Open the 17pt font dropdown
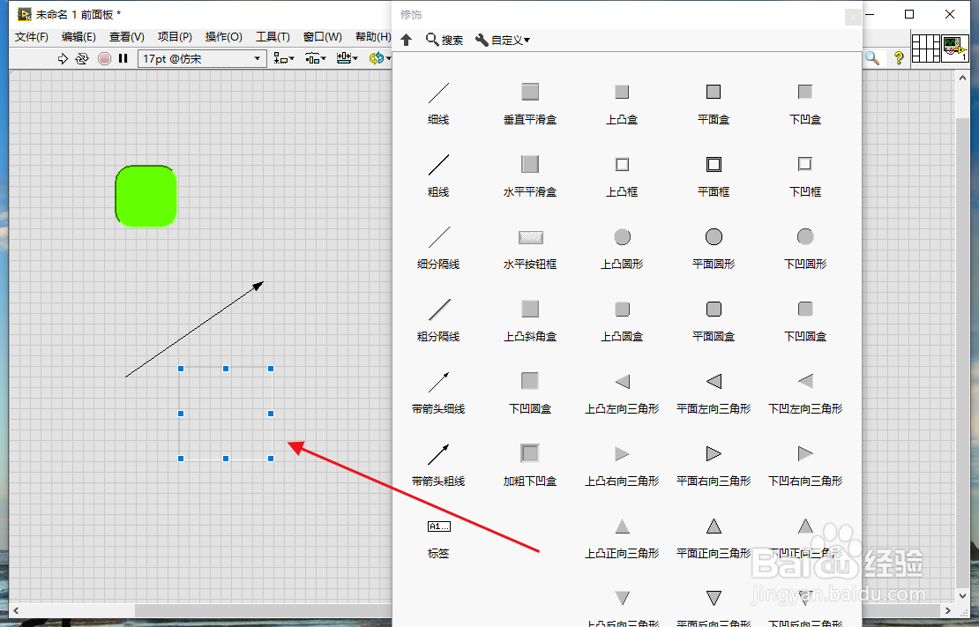This screenshot has height=627, width=979. [202, 59]
